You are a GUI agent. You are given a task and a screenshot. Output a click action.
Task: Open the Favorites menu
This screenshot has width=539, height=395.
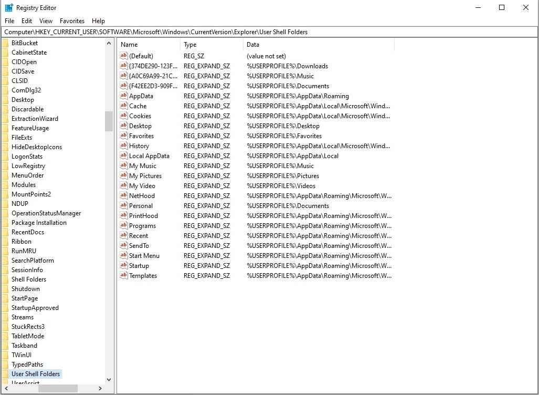tap(72, 21)
